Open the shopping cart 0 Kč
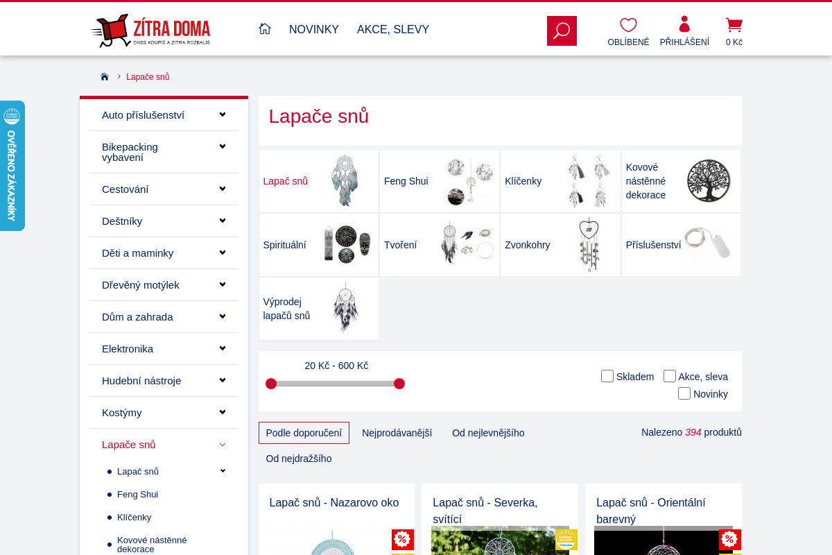 [x=734, y=32]
